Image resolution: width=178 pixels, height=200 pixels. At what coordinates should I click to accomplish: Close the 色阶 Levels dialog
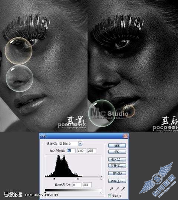pos(126,136)
